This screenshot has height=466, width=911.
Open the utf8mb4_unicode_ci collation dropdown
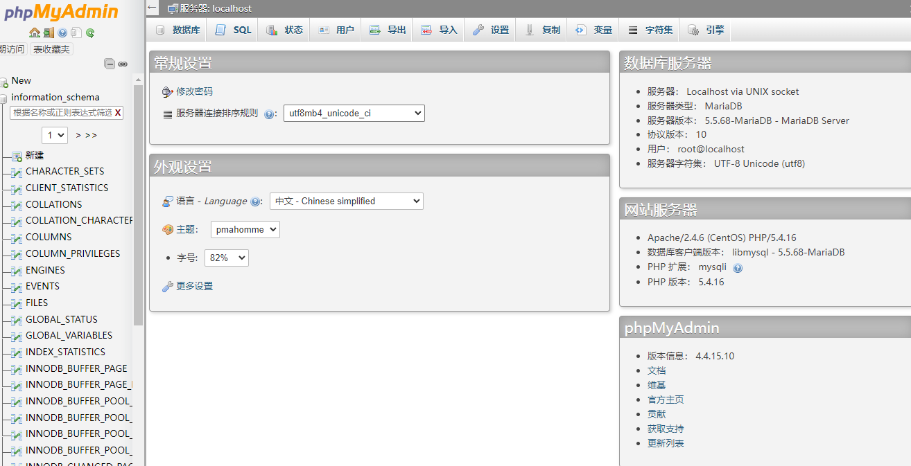point(354,113)
